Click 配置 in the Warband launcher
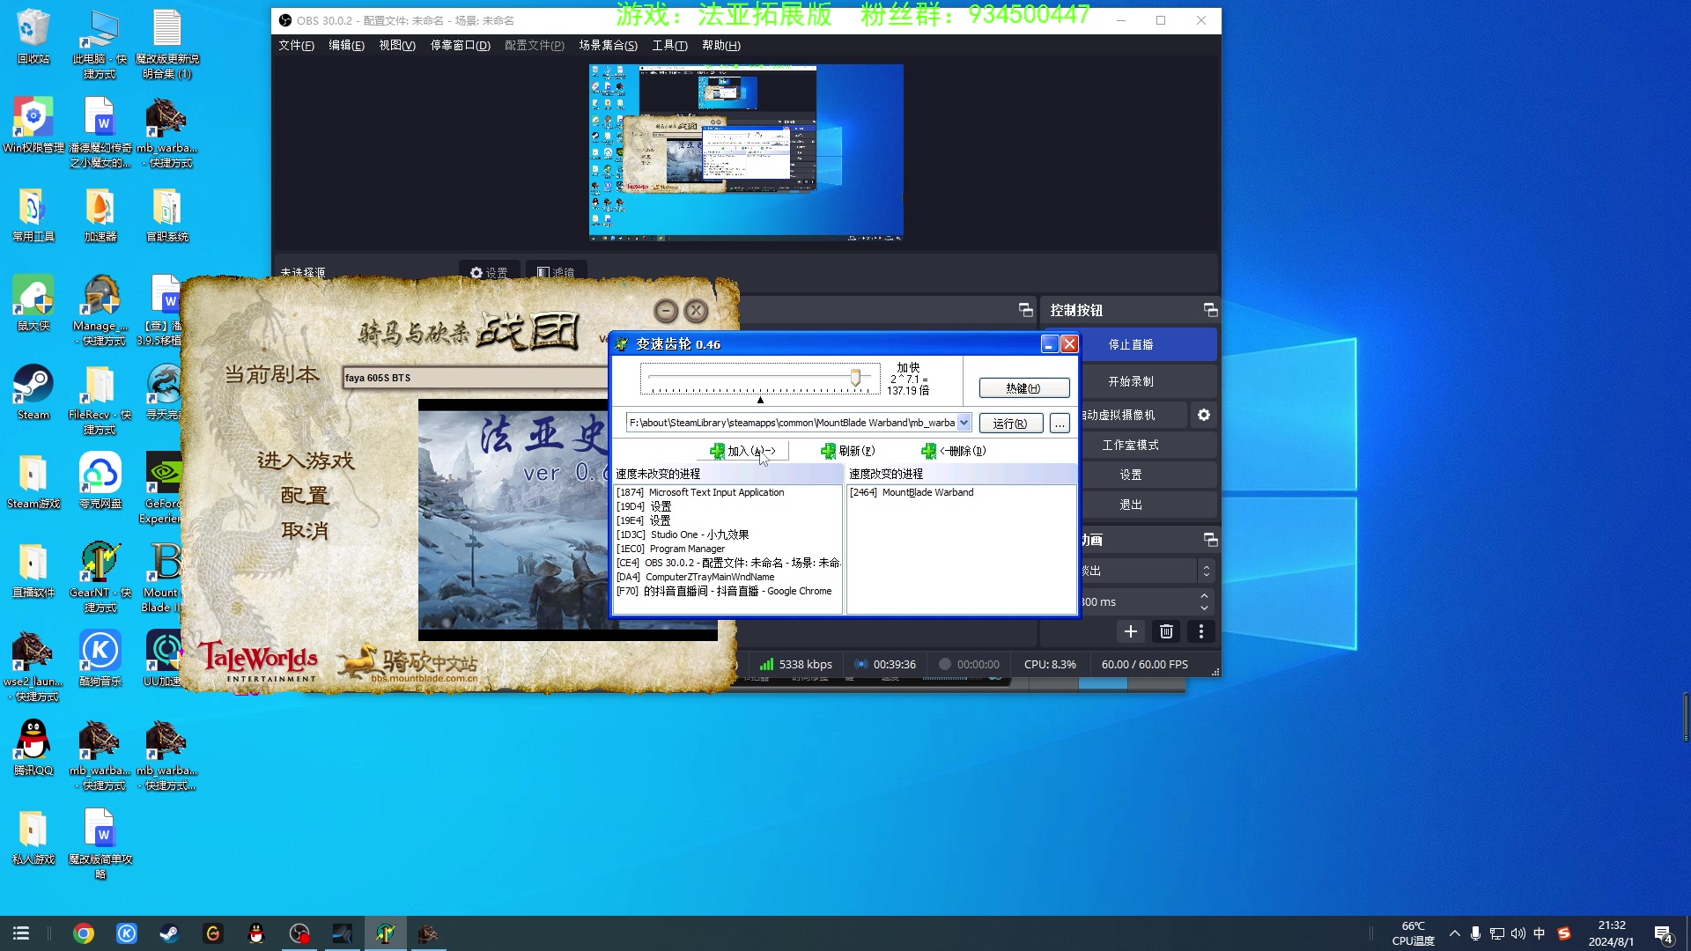Image resolution: width=1691 pixels, height=951 pixels. pyautogui.click(x=305, y=496)
